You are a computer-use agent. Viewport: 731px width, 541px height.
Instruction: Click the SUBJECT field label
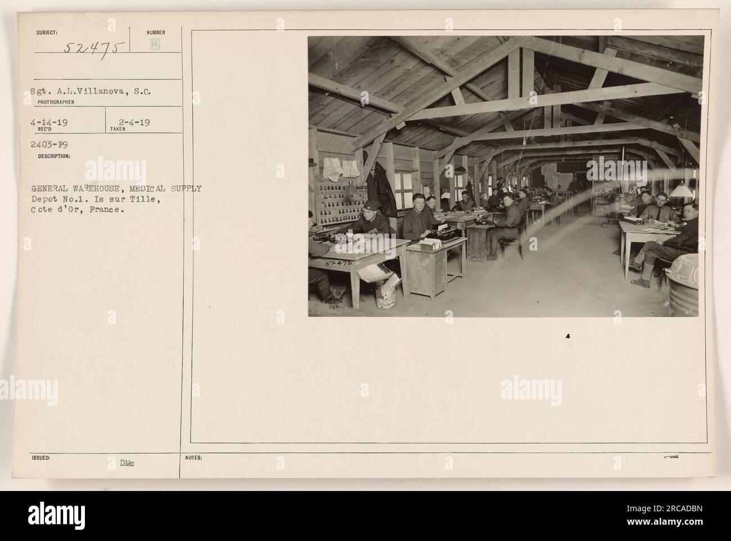click(47, 33)
